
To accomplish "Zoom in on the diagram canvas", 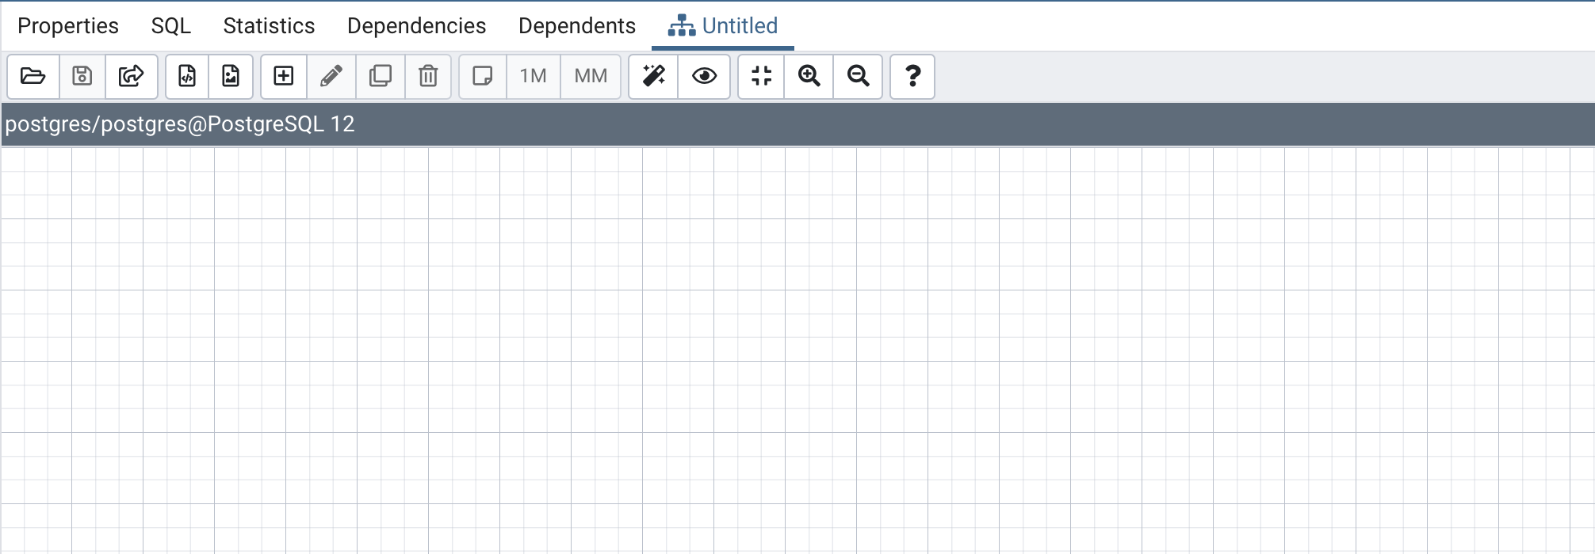I will click(809, 76).
